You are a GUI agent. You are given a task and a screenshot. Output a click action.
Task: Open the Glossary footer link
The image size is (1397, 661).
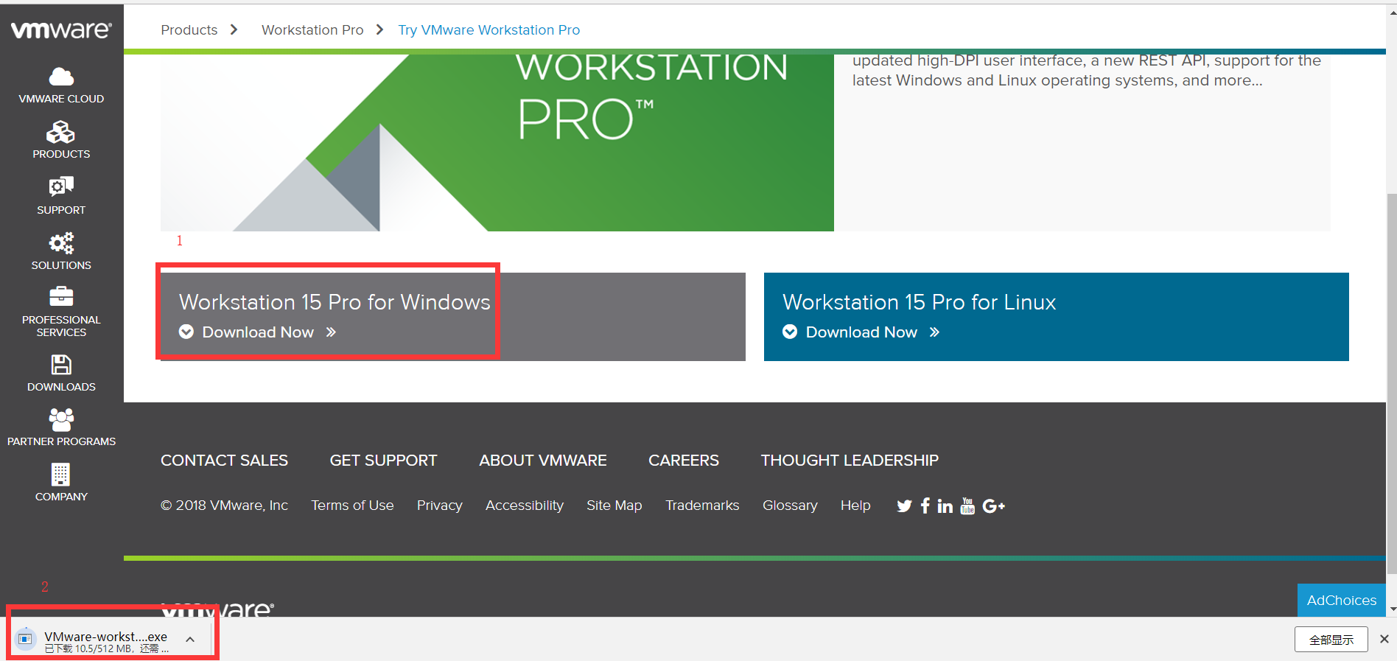[790, 506]
